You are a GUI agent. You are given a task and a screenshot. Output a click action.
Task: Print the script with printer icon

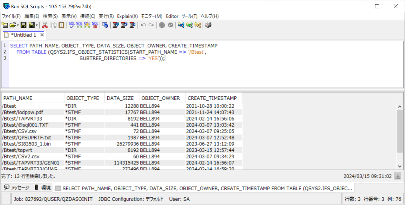(208, 25)
